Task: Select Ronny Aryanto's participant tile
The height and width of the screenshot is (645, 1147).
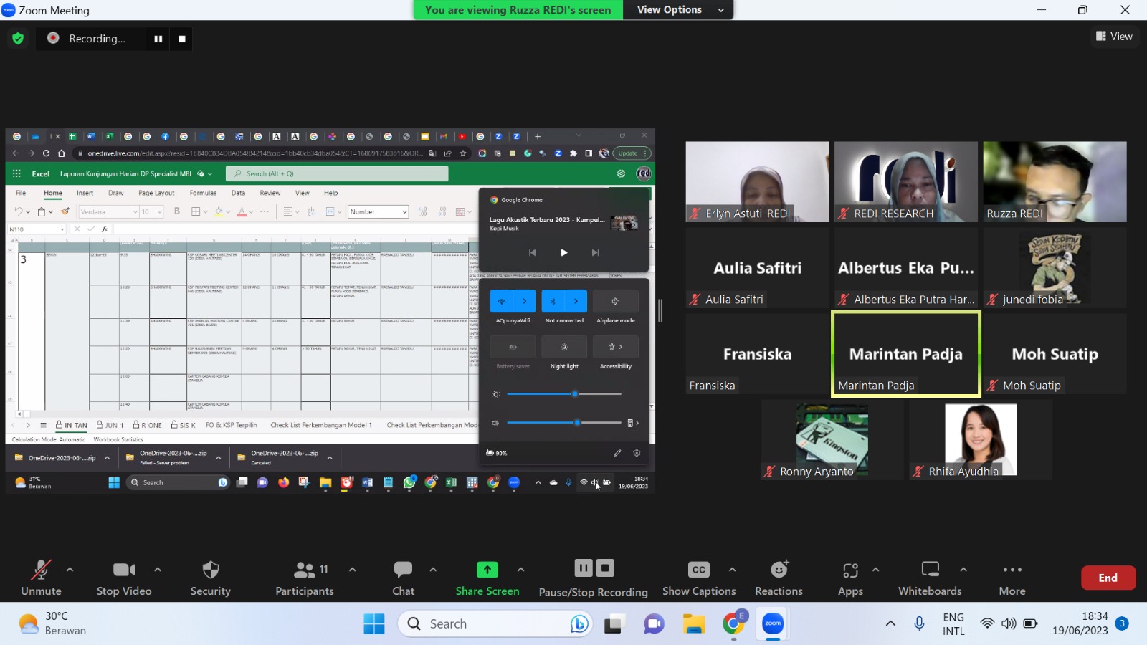Action: (x=832, y=440)
